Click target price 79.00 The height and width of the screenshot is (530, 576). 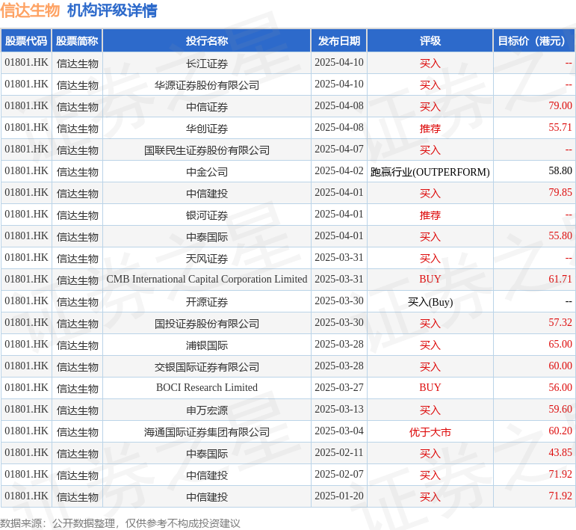[x=560, y=106]
